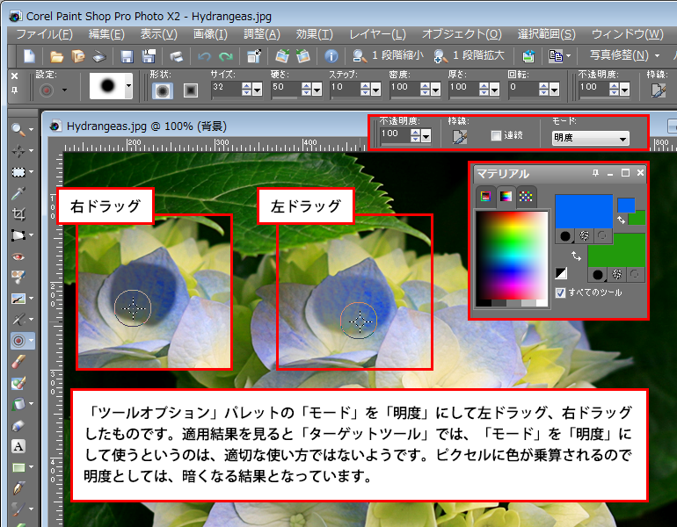
Task: Toggle texture button under green background swatch
Action: pyautogui.click(x=617, y=274)
